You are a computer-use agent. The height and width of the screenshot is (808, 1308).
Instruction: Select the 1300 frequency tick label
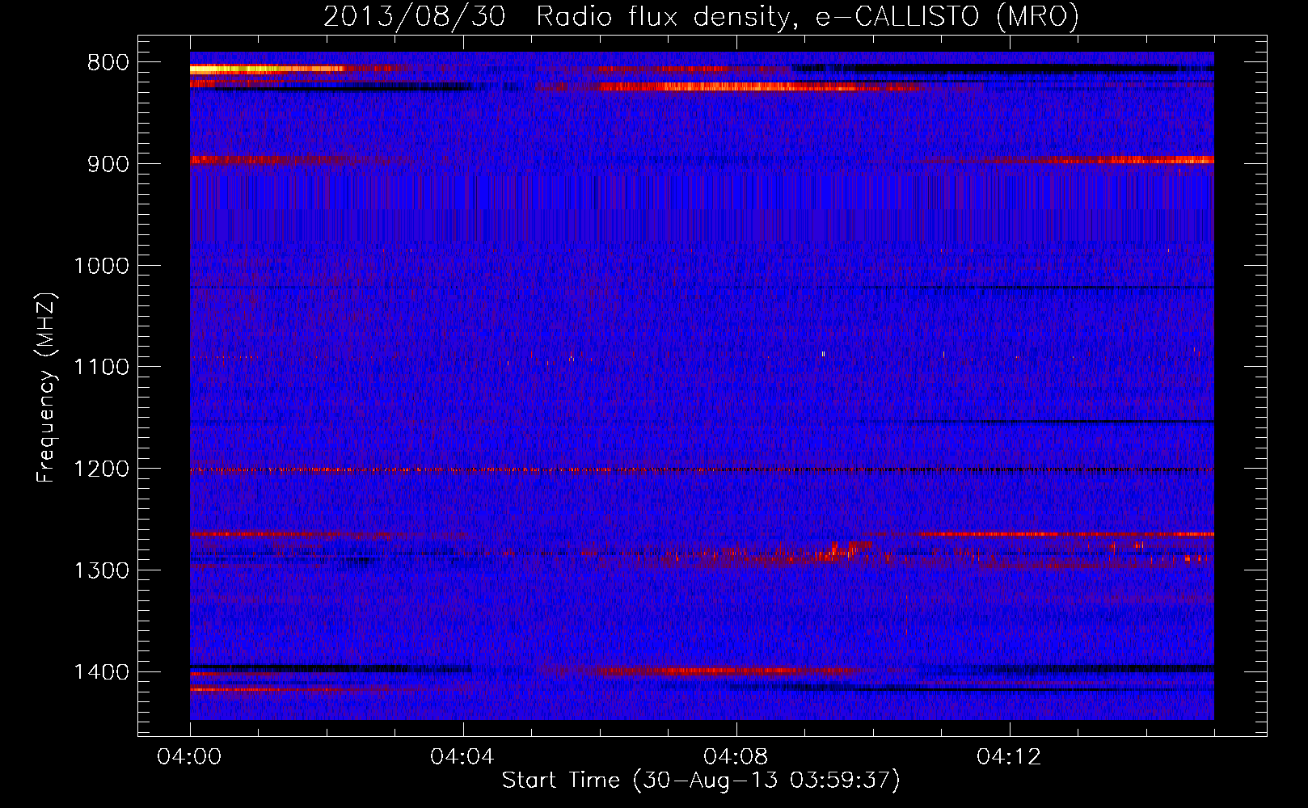(101, 570)
